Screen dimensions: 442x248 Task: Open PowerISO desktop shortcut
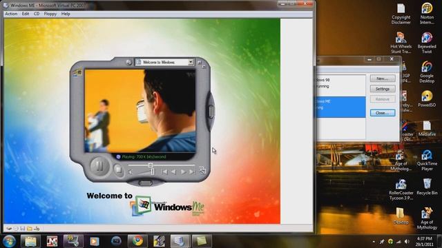tap(427, 99)
